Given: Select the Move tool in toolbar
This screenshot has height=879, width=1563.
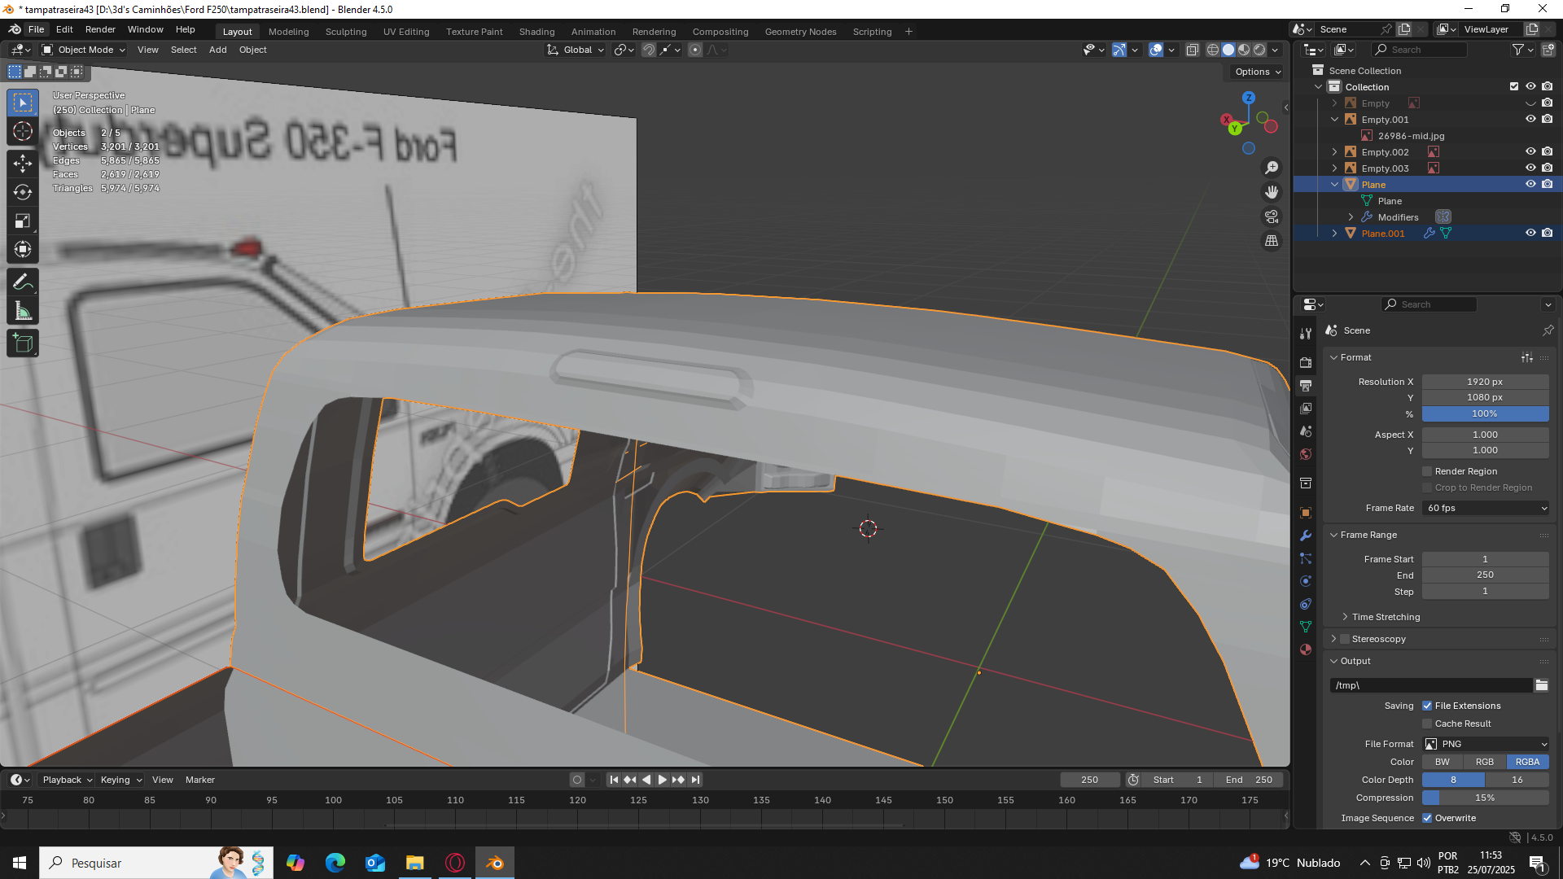Looking at the screenshot, I should pyautogui.click(x=23, y=164).
